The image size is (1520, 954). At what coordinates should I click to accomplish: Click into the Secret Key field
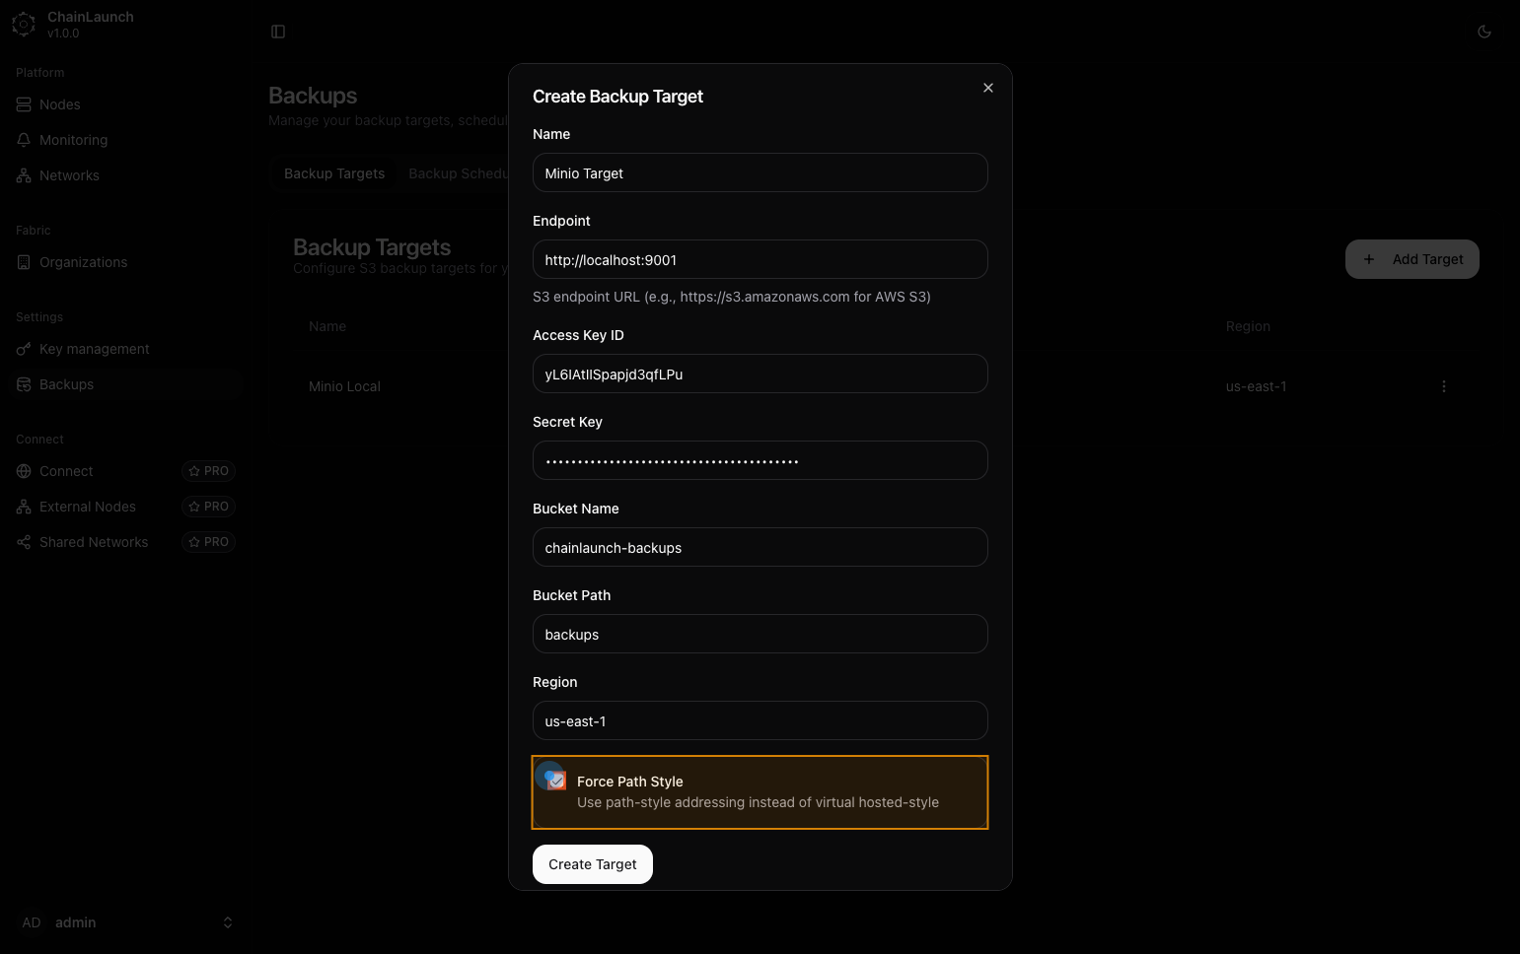point(760,461)
